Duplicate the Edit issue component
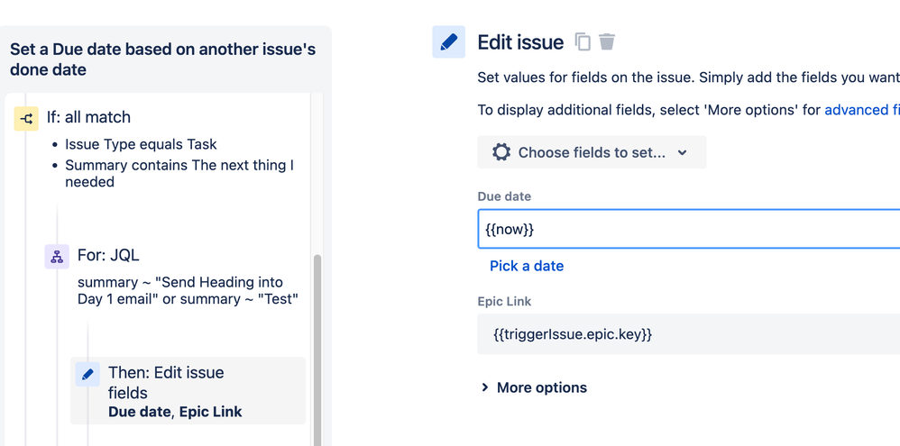Screen dimensions: 900x446 (x=583, y=42)
